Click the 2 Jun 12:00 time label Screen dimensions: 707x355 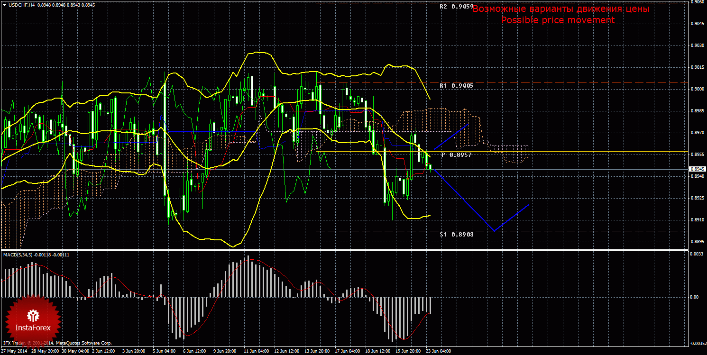coord(104,352)
